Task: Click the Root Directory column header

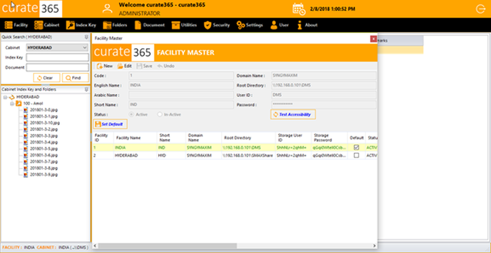Action: 248,138
